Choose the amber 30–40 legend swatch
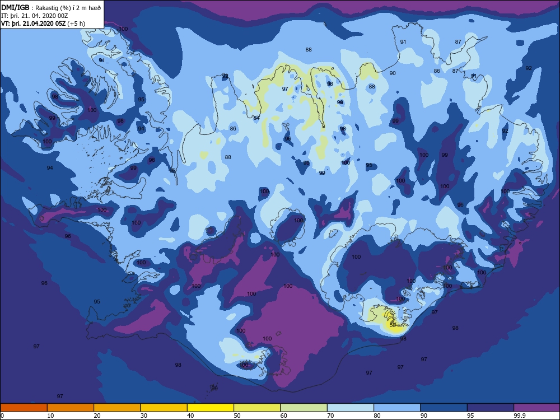560x420 pixels. (164, 408)
